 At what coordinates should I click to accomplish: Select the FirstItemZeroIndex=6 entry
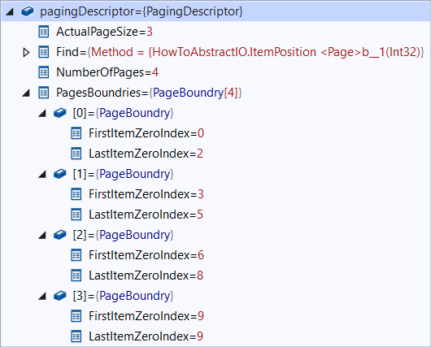pyautogui.click(x=146, y=255)
